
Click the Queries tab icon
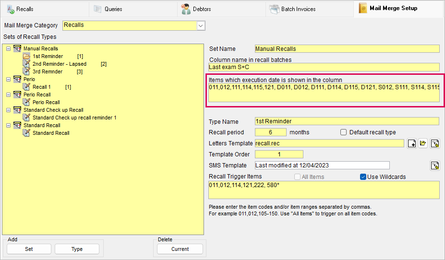pyautogui.click(x=97, y=9)
